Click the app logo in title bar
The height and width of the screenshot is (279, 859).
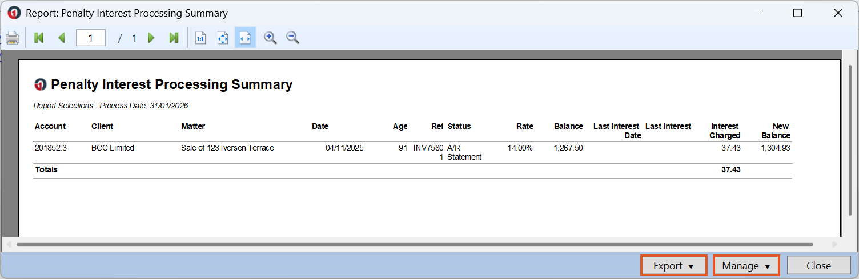[x=14, y=13]
